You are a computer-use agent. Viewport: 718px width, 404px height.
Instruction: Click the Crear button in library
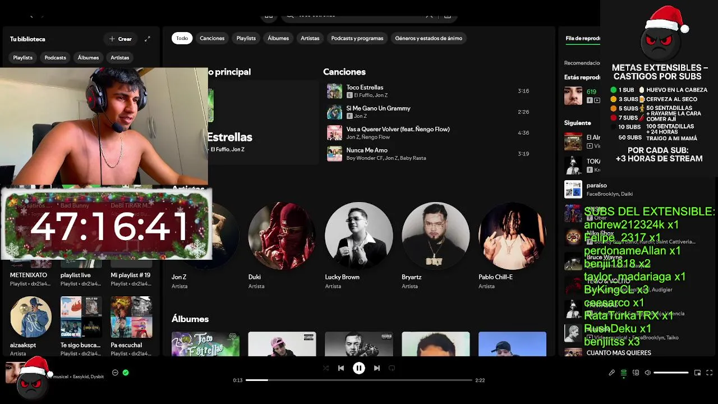(x=121, y=39)
